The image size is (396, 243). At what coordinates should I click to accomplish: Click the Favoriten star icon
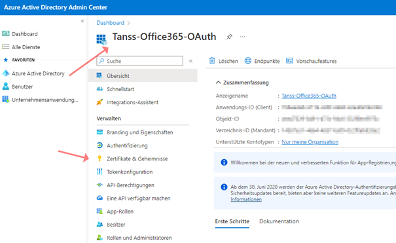pos(5,60)
